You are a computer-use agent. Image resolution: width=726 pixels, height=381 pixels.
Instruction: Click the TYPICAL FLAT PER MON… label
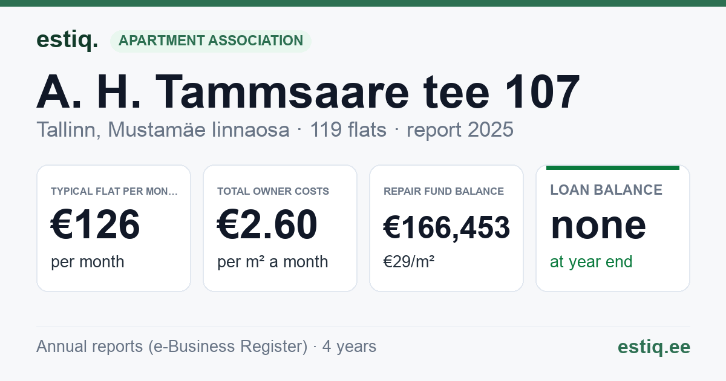(x=115, y=191)
